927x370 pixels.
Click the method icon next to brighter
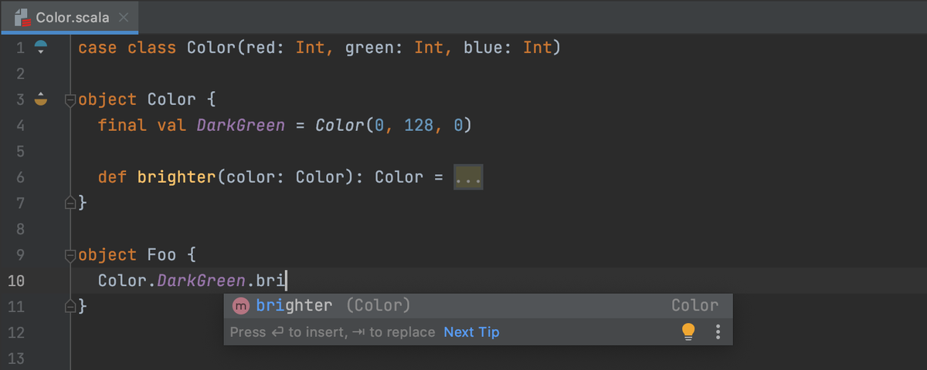click(x=241, y=306)
